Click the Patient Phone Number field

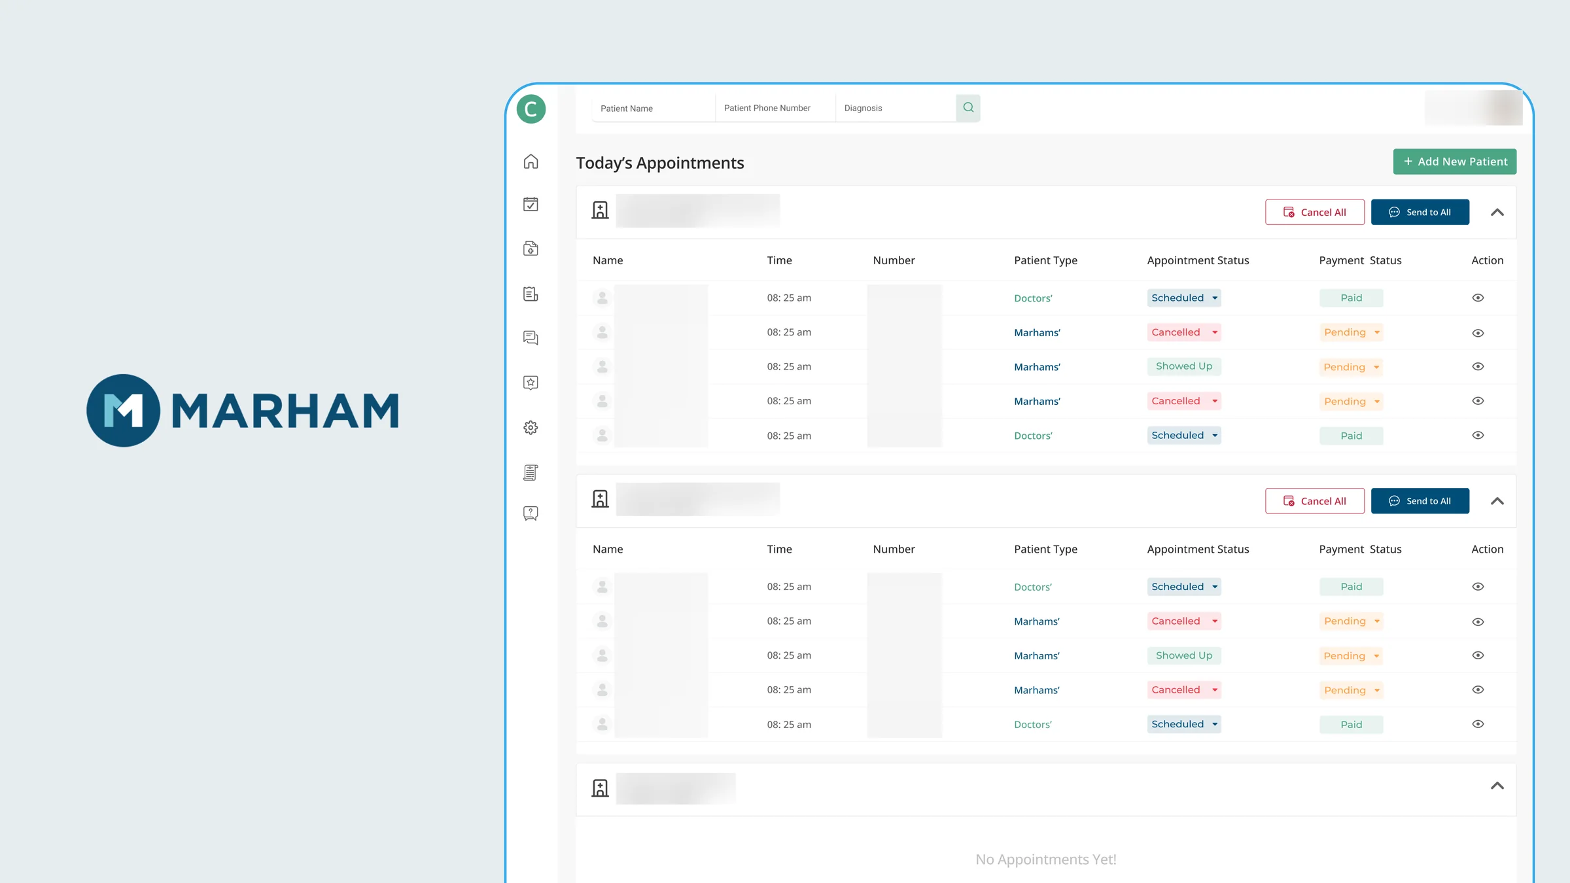click(775, 109)
